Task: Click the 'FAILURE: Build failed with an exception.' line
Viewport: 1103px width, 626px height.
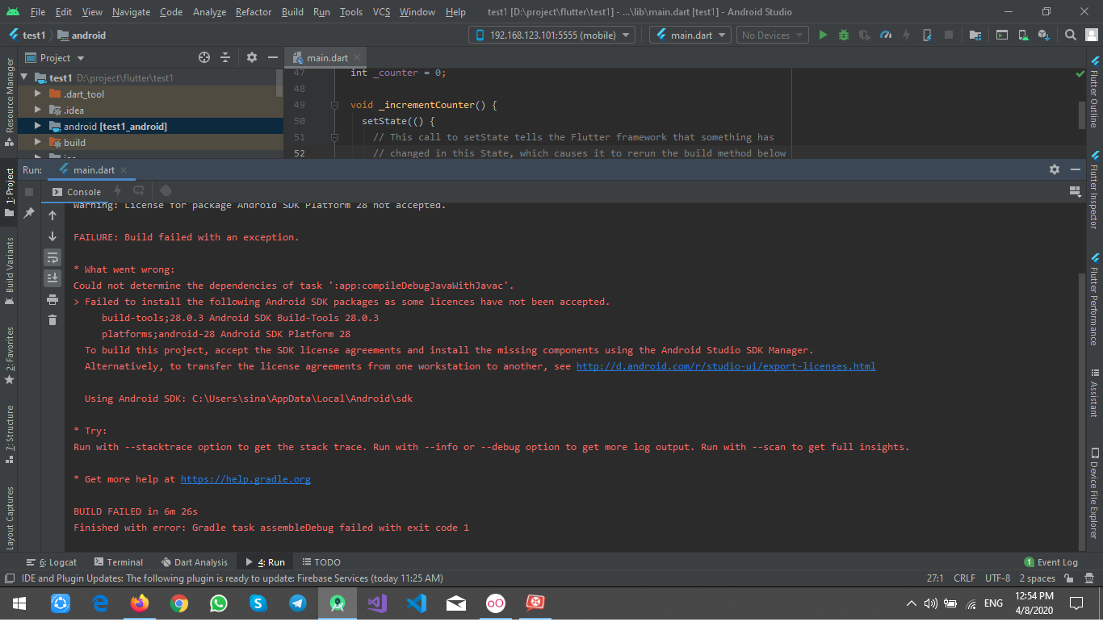Action: point(187,237)
